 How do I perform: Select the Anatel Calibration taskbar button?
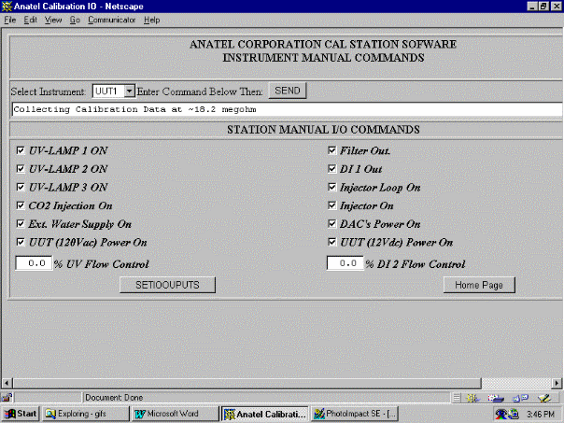(x=265, y=414)
